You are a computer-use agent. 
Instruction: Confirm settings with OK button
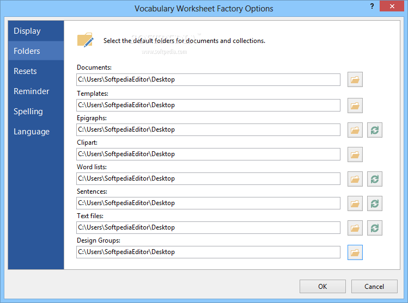pyautogui.click(x=322, y=286)
